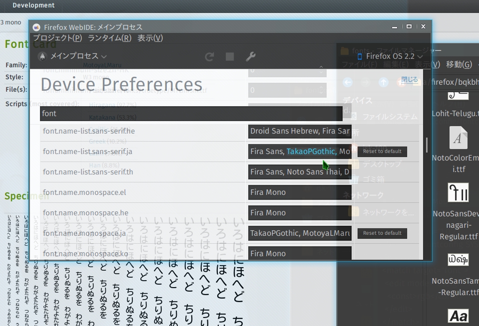The height and width of the screenshot is (326, 479).
Task: Open the ランタイム(R) menu
Action: pyautogui.click(x=109, y=38)
